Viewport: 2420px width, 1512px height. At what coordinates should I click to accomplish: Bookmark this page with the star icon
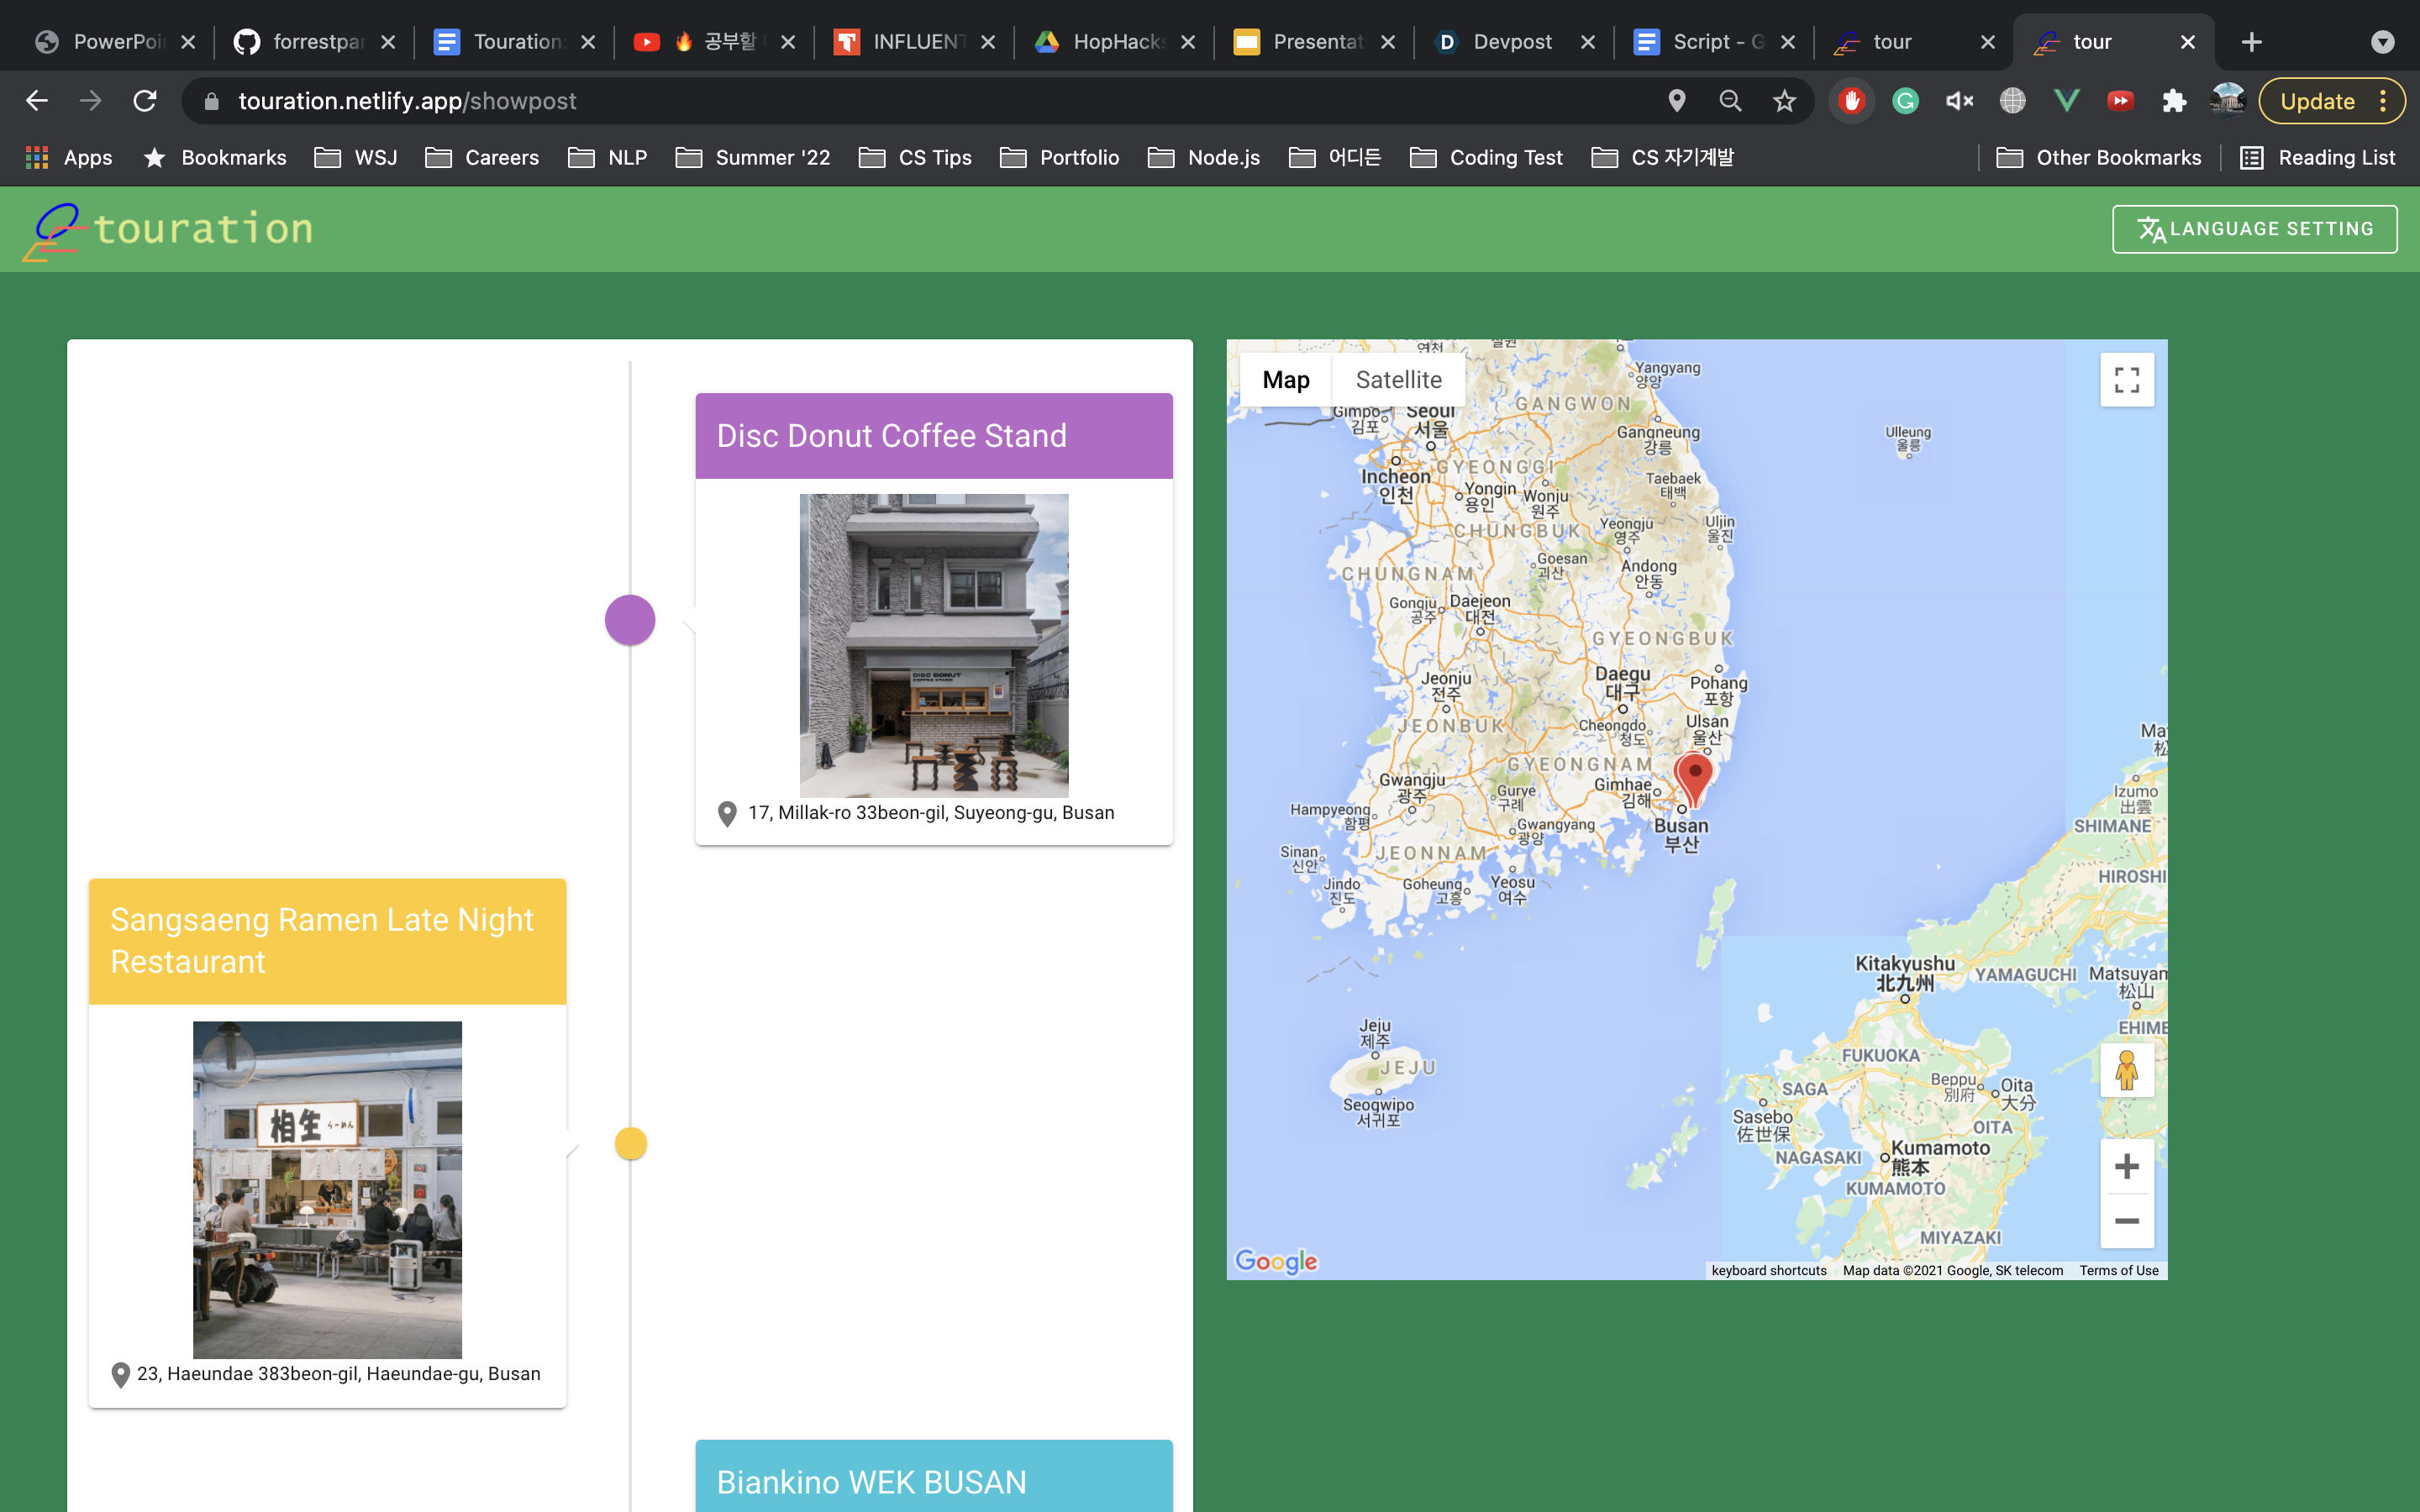tap(1784, 101)
